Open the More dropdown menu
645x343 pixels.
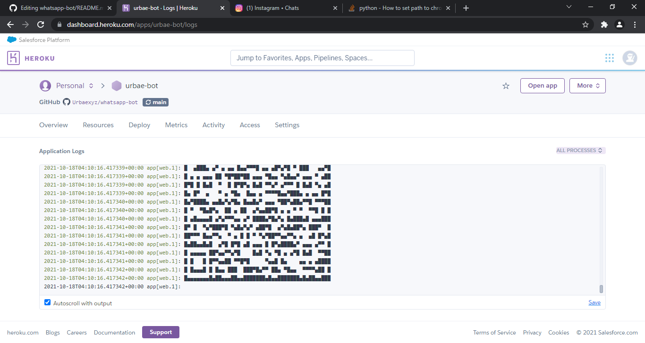(587, 86)
